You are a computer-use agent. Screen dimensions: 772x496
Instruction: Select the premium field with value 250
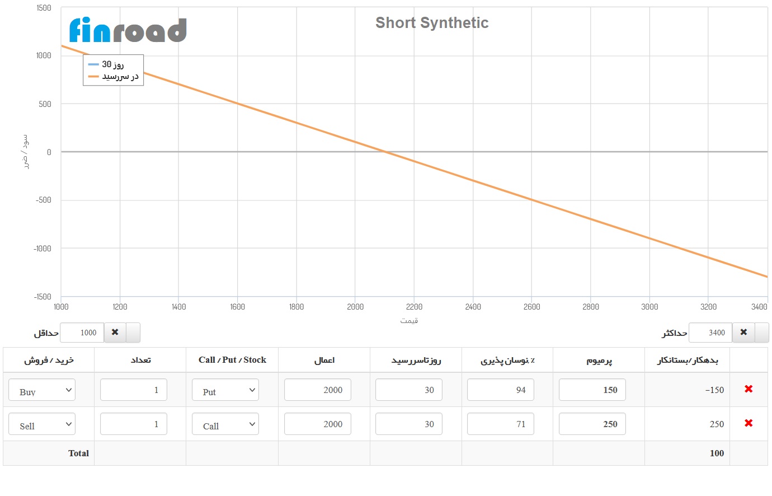point(592,424)
